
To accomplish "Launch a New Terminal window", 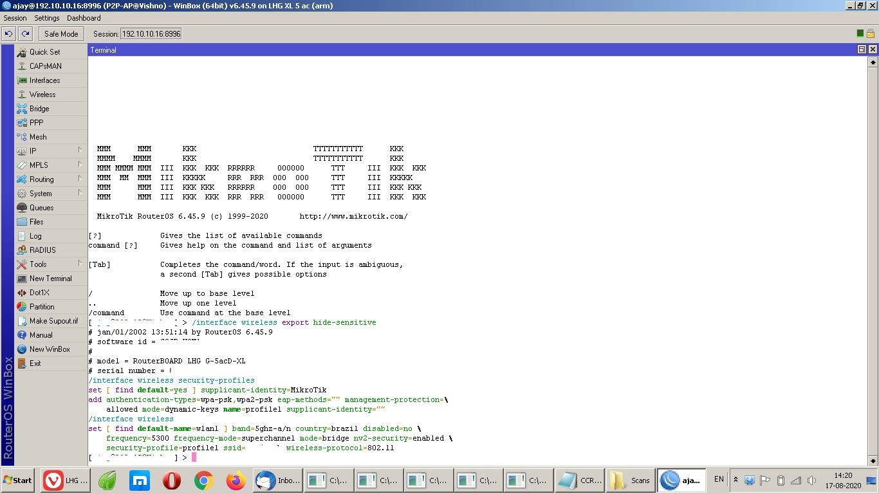I will pyautogui.click(x=50, y=279).
